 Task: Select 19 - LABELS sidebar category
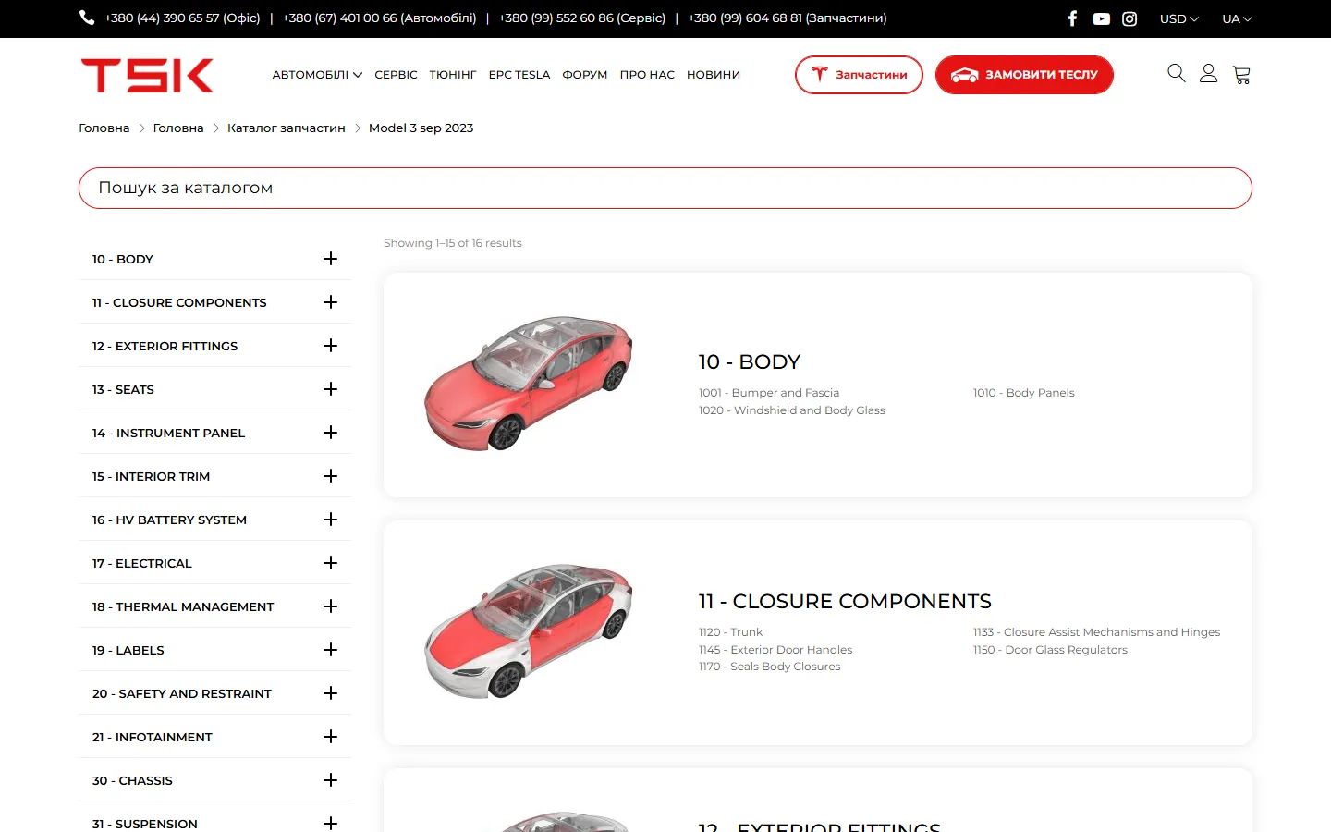coord(128,651)
